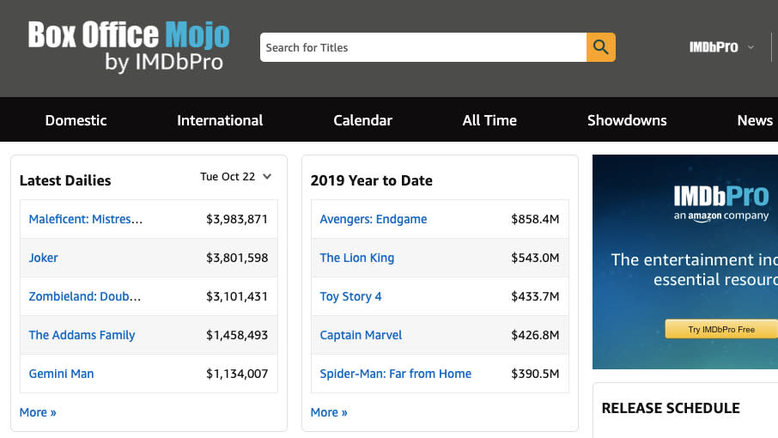Viewport: 778px width, 438px height.
Task: Open the Gemini Man link
Action: (61, 374)
